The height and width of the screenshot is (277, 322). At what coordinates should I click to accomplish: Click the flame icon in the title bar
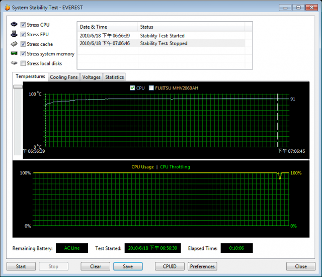point(7,7)
